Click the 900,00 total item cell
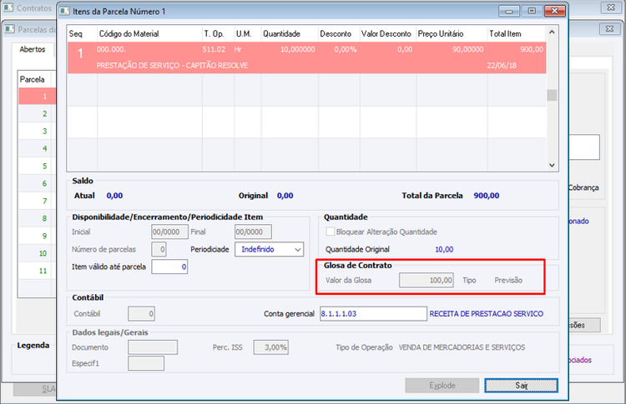Image resolution: width=626 pixels, height=404 pixels. 532,49
